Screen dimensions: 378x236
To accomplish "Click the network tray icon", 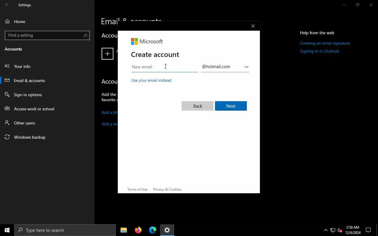I will tap(333, 230).
